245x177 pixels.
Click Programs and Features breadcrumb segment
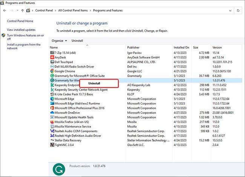(x=108, y=11)
